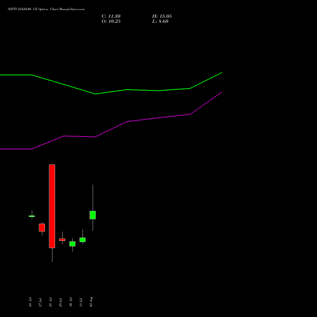Click the high value H: 15.05
This screenshot has width=317, height=317.
pos(162,16)
